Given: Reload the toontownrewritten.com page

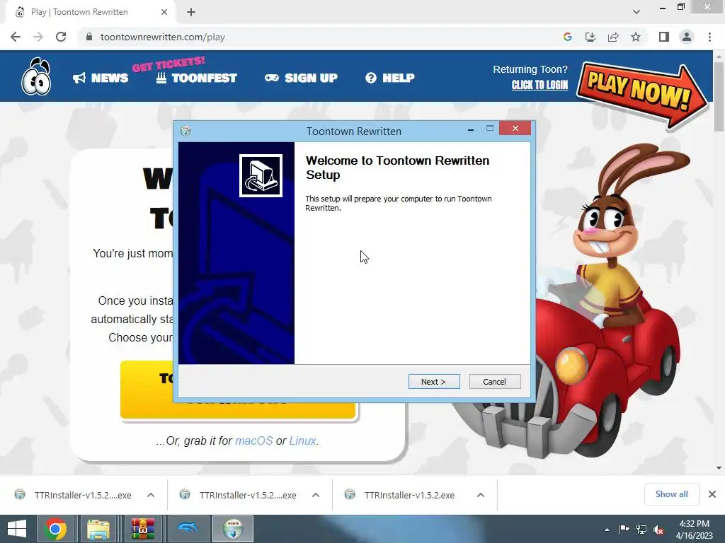Looking at the screenshot, I should (x=61, y=37).
